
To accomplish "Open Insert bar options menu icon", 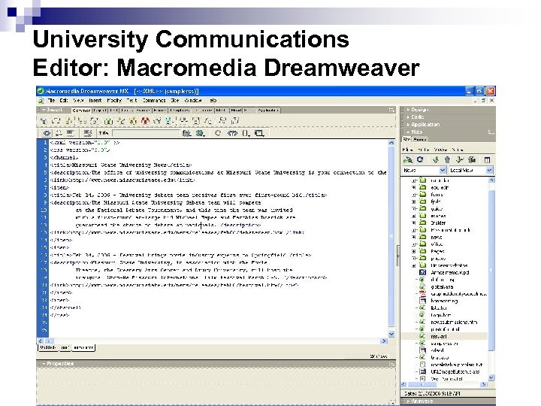I will pyautogui.click(x=391, y=110).
